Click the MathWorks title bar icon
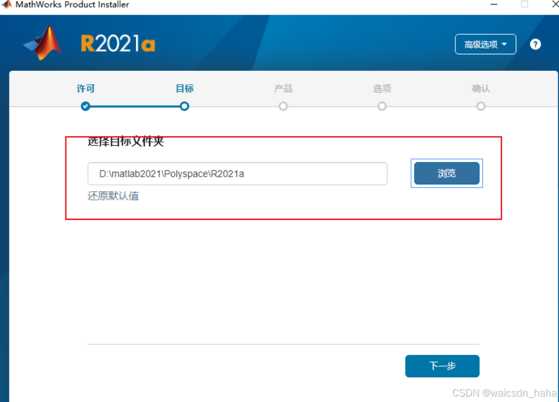The height and width of the screenshot is (402, 559). [x=6, y=4]
